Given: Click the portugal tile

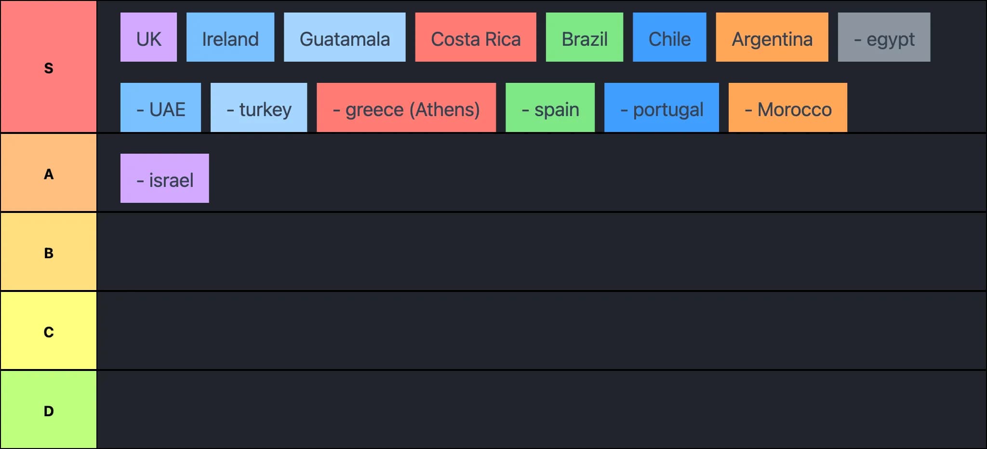Looking at the screenshot, I should pos(662,108).
